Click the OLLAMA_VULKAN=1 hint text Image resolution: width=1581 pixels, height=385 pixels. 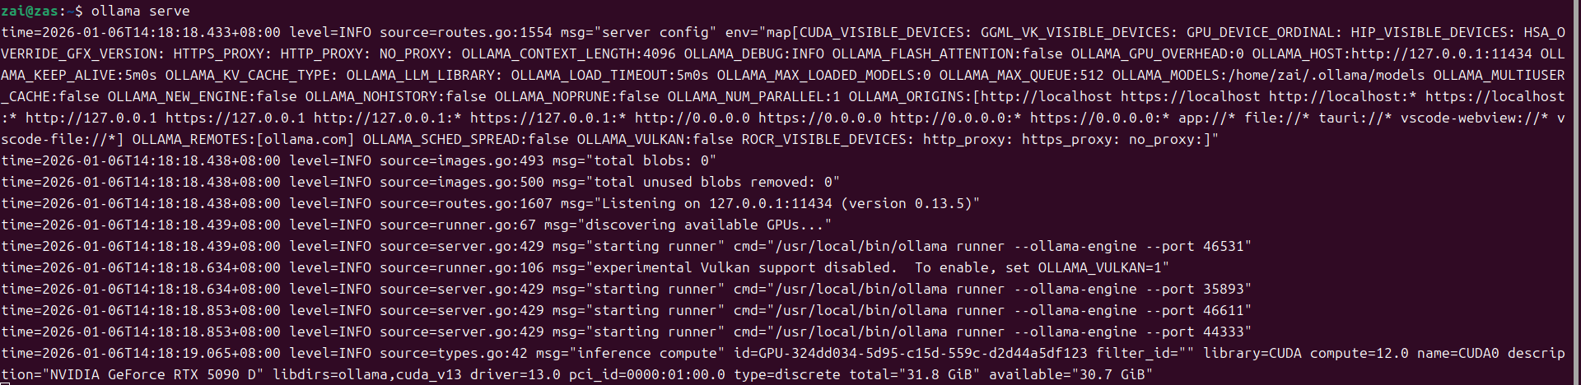(1099, 267)
